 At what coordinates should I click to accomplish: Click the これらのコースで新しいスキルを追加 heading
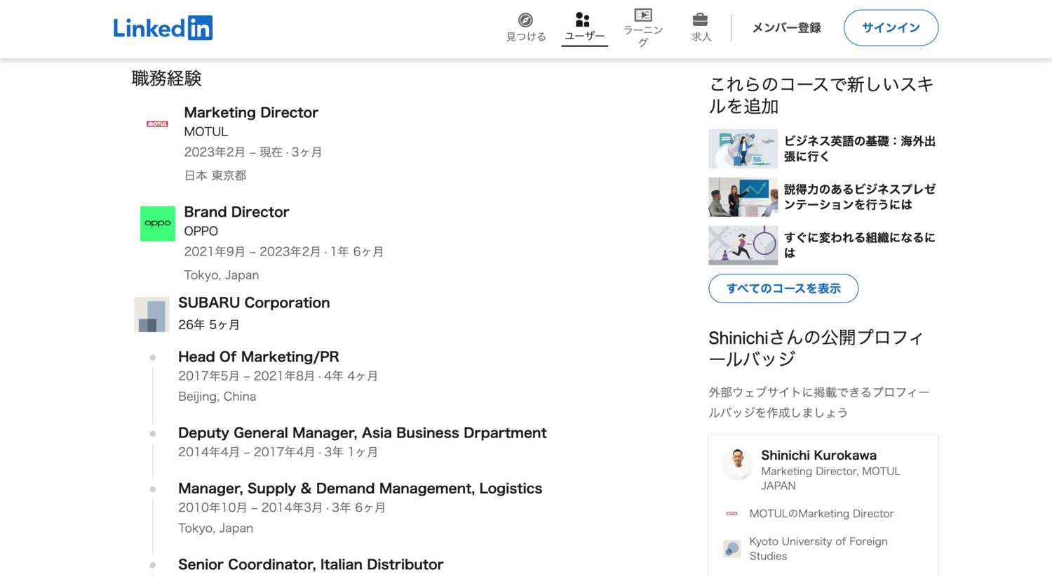click(821, 95)
